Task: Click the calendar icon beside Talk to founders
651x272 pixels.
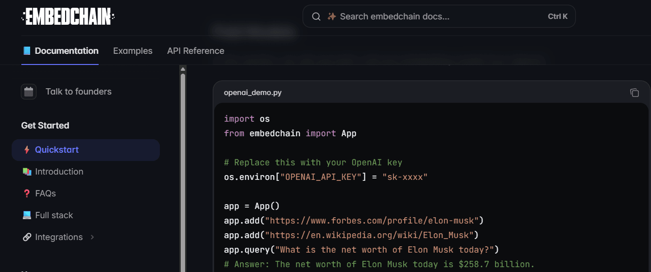Action: [x=29, y=92]
